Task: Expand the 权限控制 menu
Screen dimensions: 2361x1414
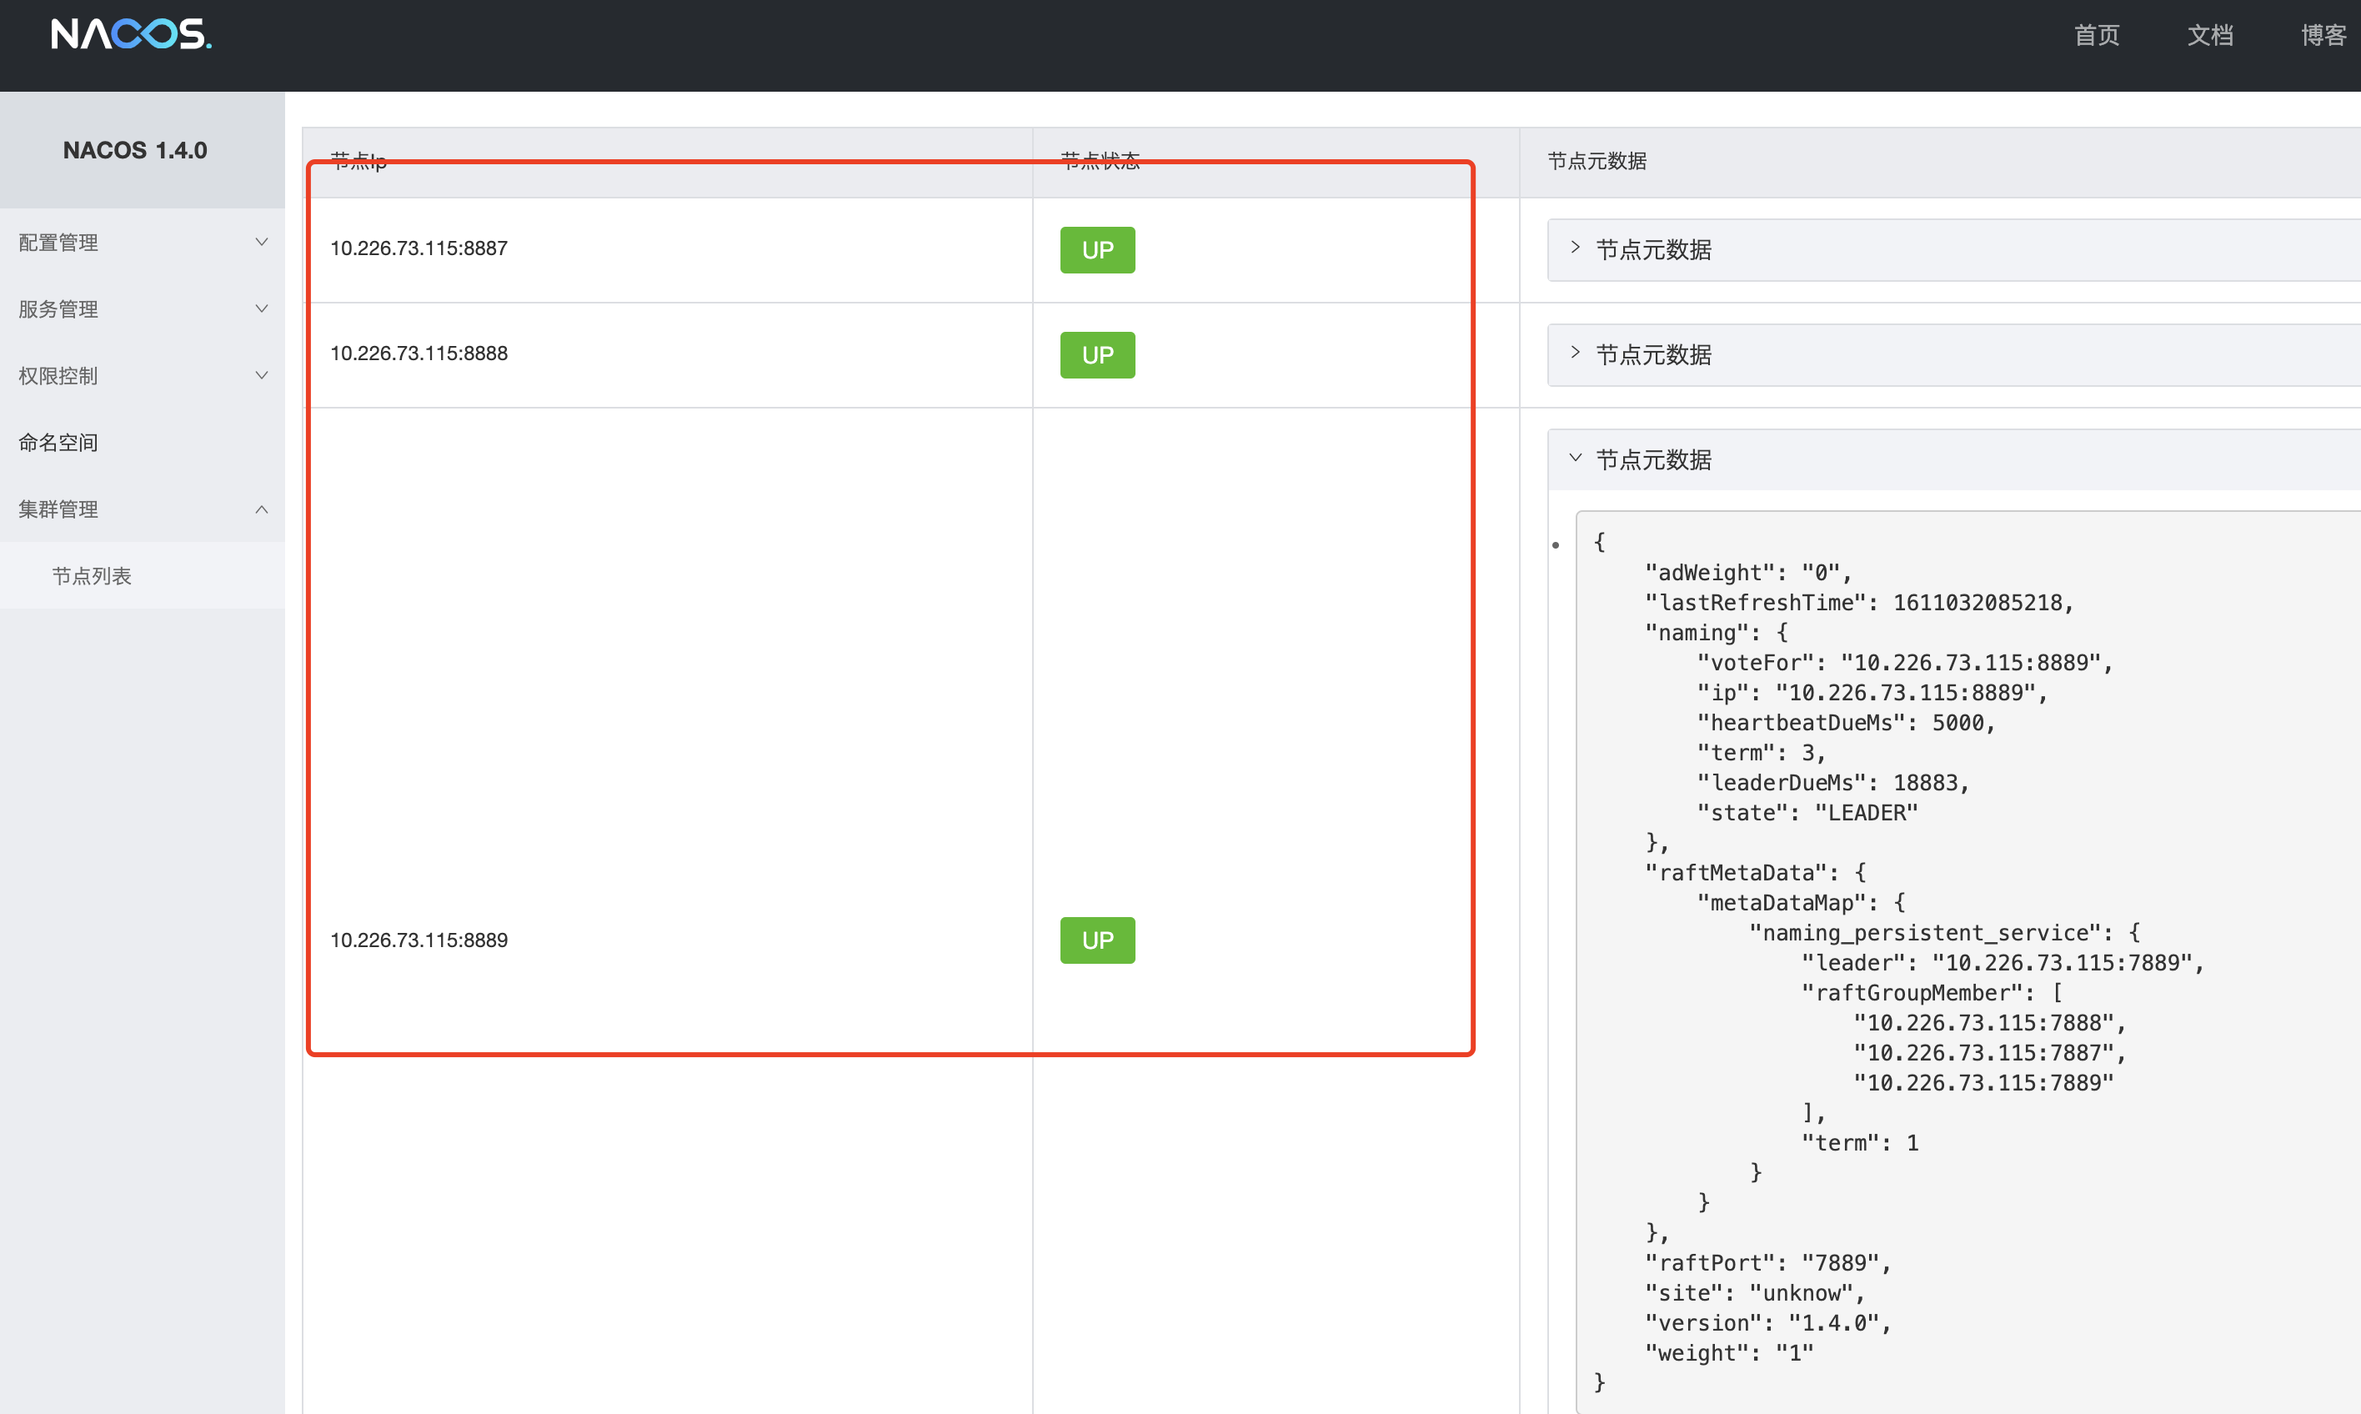Action: (142, 375)
